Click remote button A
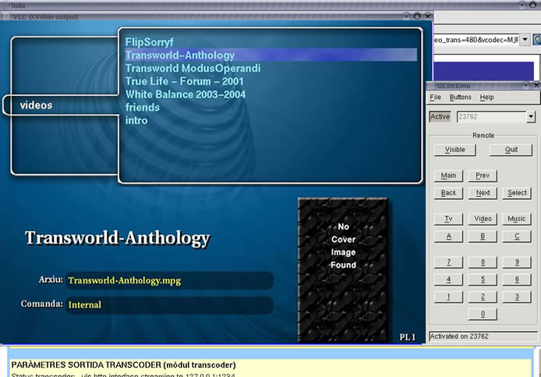Viewport: 541px width, 377px height. click(448, 237)
